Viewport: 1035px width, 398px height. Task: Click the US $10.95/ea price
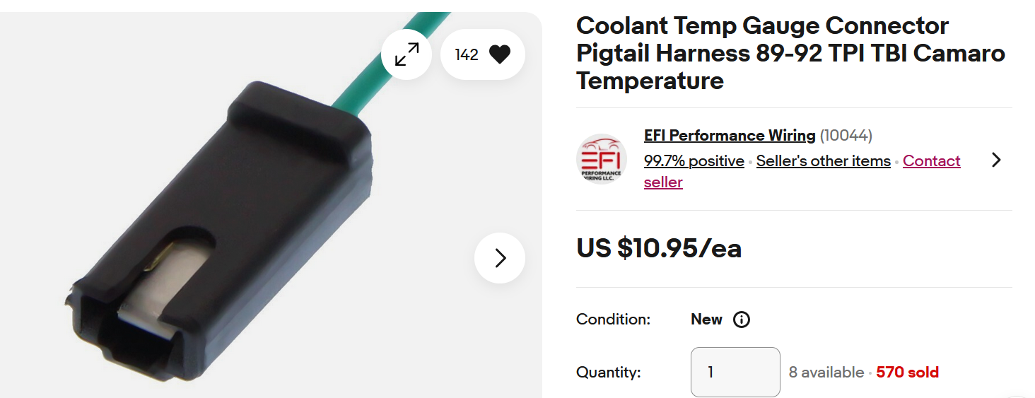tap(659, 248)
